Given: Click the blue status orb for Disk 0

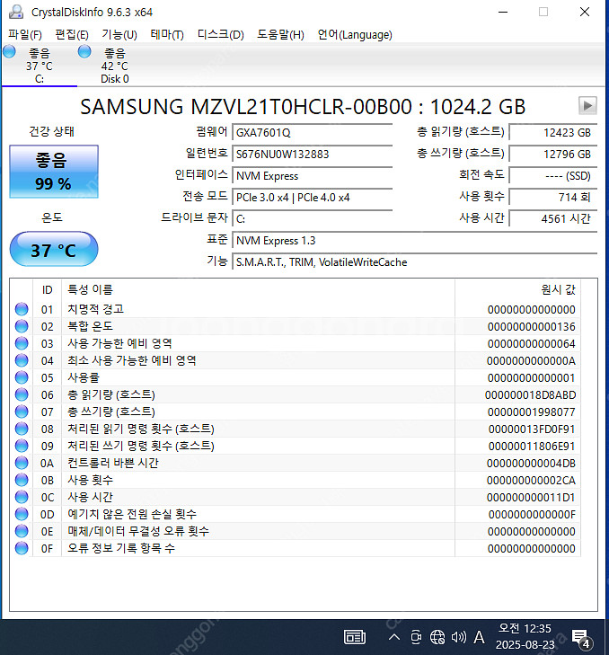Looking at the screenshot, I should pos(84,52).
